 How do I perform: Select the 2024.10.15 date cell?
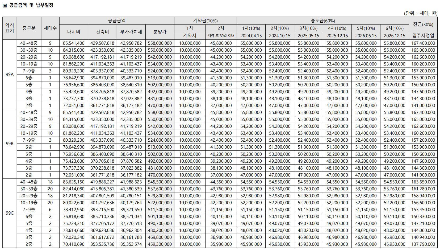[280, 36]
